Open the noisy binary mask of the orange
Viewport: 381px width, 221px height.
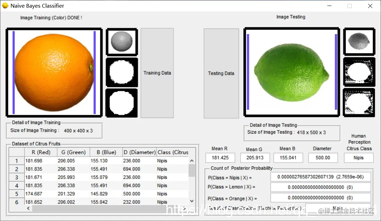tap(122, 72)
